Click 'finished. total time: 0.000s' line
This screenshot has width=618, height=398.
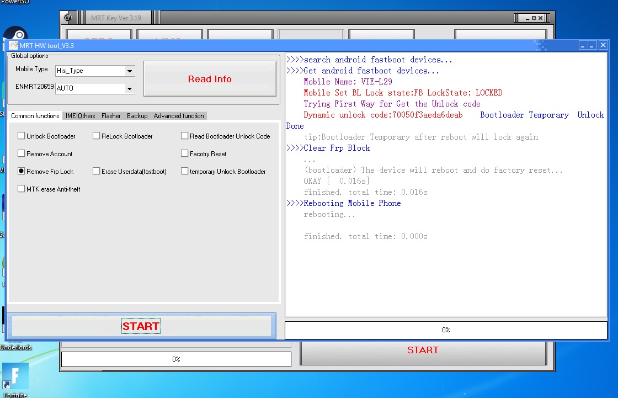pyautogui.click(x=365, y=236)
